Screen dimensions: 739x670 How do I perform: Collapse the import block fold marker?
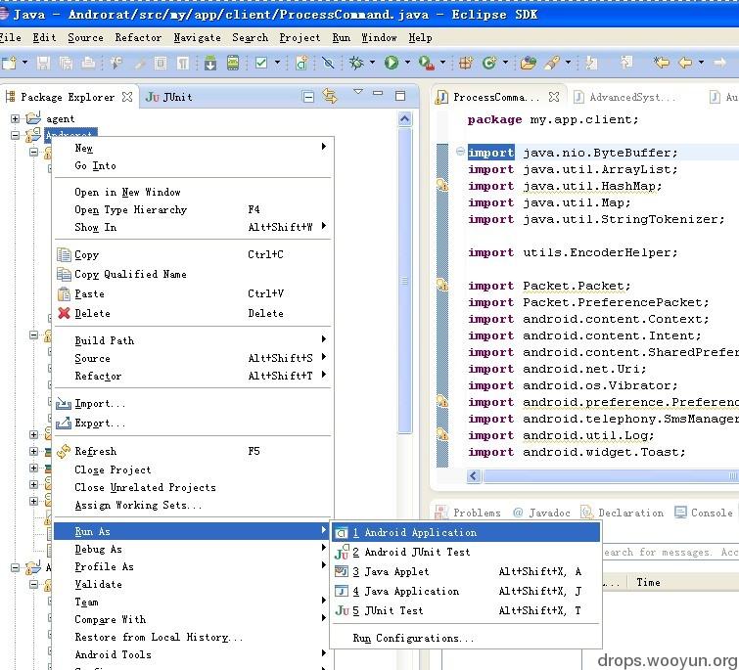[x=460, y=152]
